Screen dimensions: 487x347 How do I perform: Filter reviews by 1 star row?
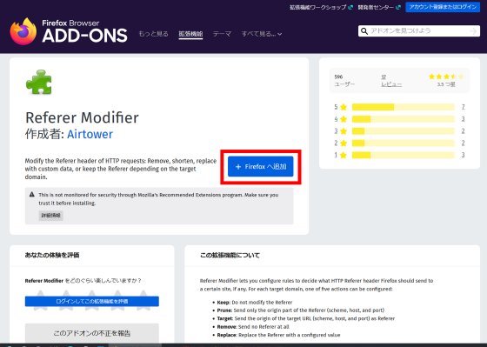[x=399, y=155]
